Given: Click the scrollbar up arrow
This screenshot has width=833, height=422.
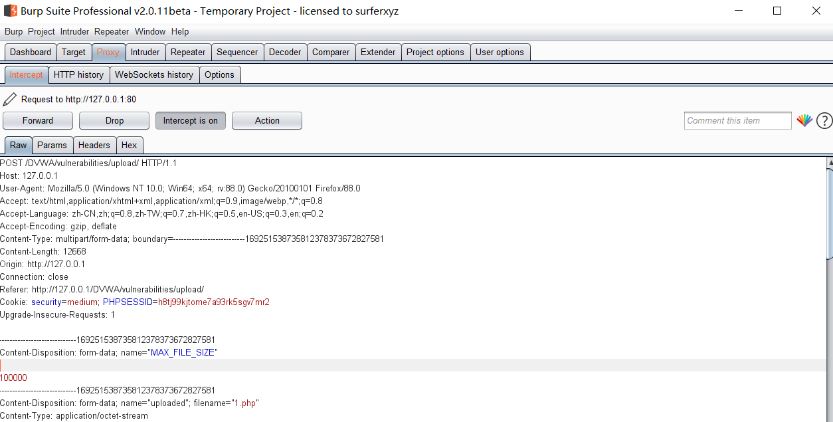Looking at the screenshot, I should tap(830, 162).
